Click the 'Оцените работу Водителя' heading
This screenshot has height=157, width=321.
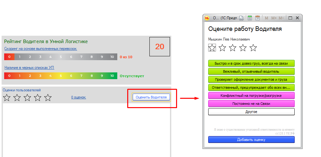click(x=245, y=29)
